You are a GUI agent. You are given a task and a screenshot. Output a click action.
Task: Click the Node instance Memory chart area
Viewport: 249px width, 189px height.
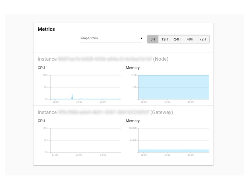[174, 87]
